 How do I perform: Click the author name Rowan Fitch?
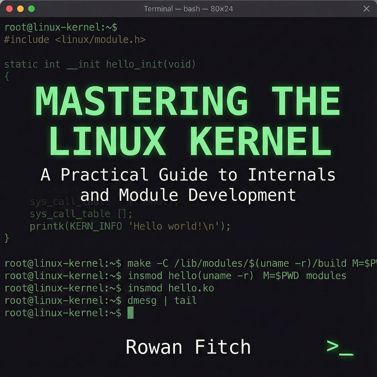tap(188, 347)
